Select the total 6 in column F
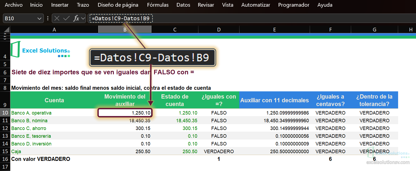Image resolution: width=416 pixels, height=171 pixels. [x=331, y=159]
